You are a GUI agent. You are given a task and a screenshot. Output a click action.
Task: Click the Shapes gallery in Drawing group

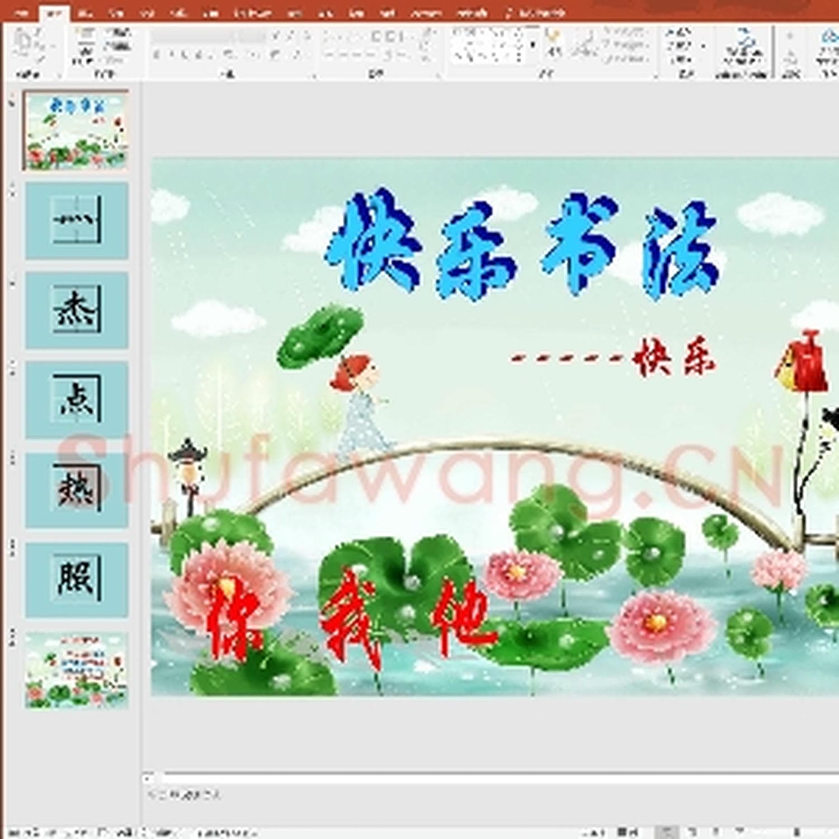tap(488, 45)
